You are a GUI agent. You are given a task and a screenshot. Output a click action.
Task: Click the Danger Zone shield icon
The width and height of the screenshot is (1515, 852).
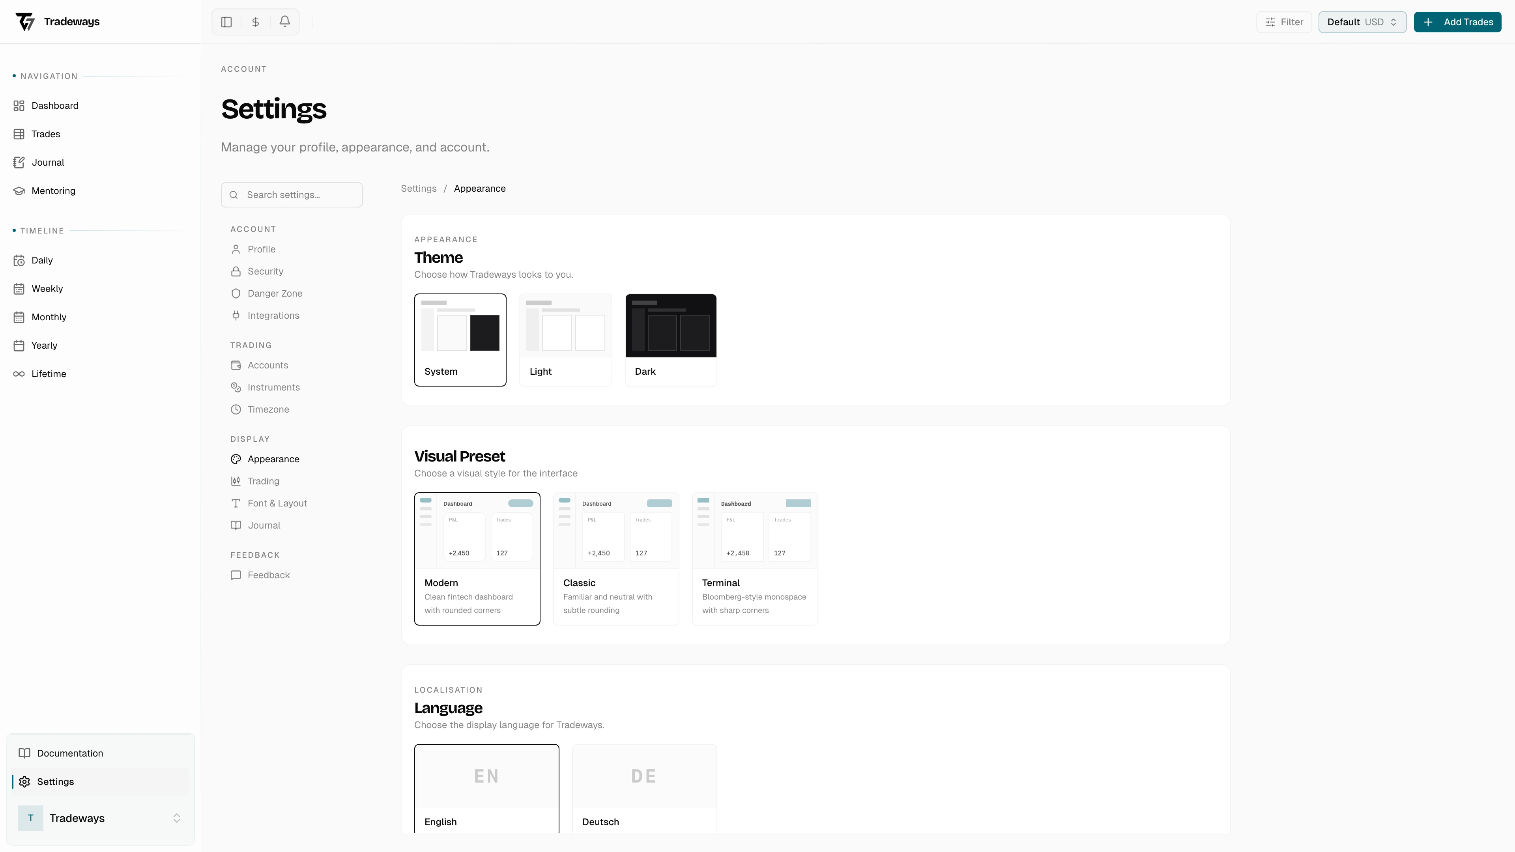pos(236,293)
